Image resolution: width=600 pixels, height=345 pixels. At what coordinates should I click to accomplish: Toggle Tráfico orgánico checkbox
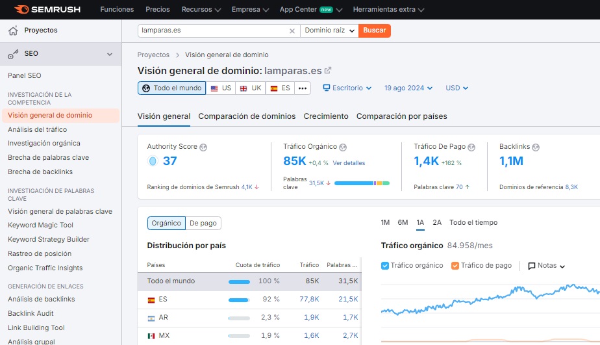[385, 266]
